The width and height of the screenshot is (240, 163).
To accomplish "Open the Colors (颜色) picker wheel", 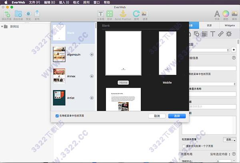I will 226,14.
